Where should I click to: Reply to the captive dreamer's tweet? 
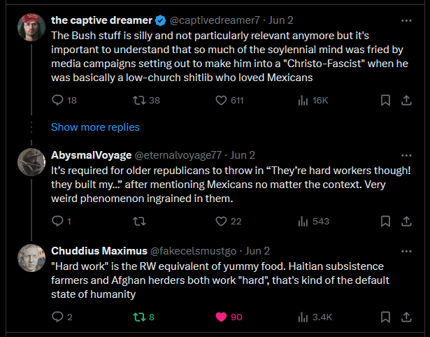pos(58,101)
